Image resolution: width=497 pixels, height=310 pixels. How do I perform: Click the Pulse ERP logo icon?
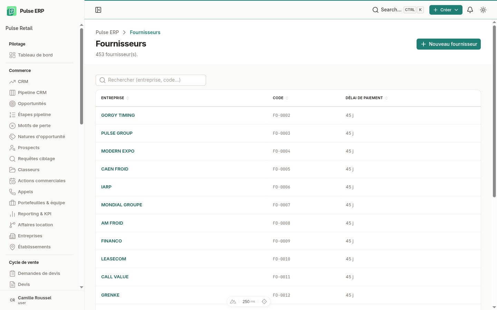tap(11, 11)
